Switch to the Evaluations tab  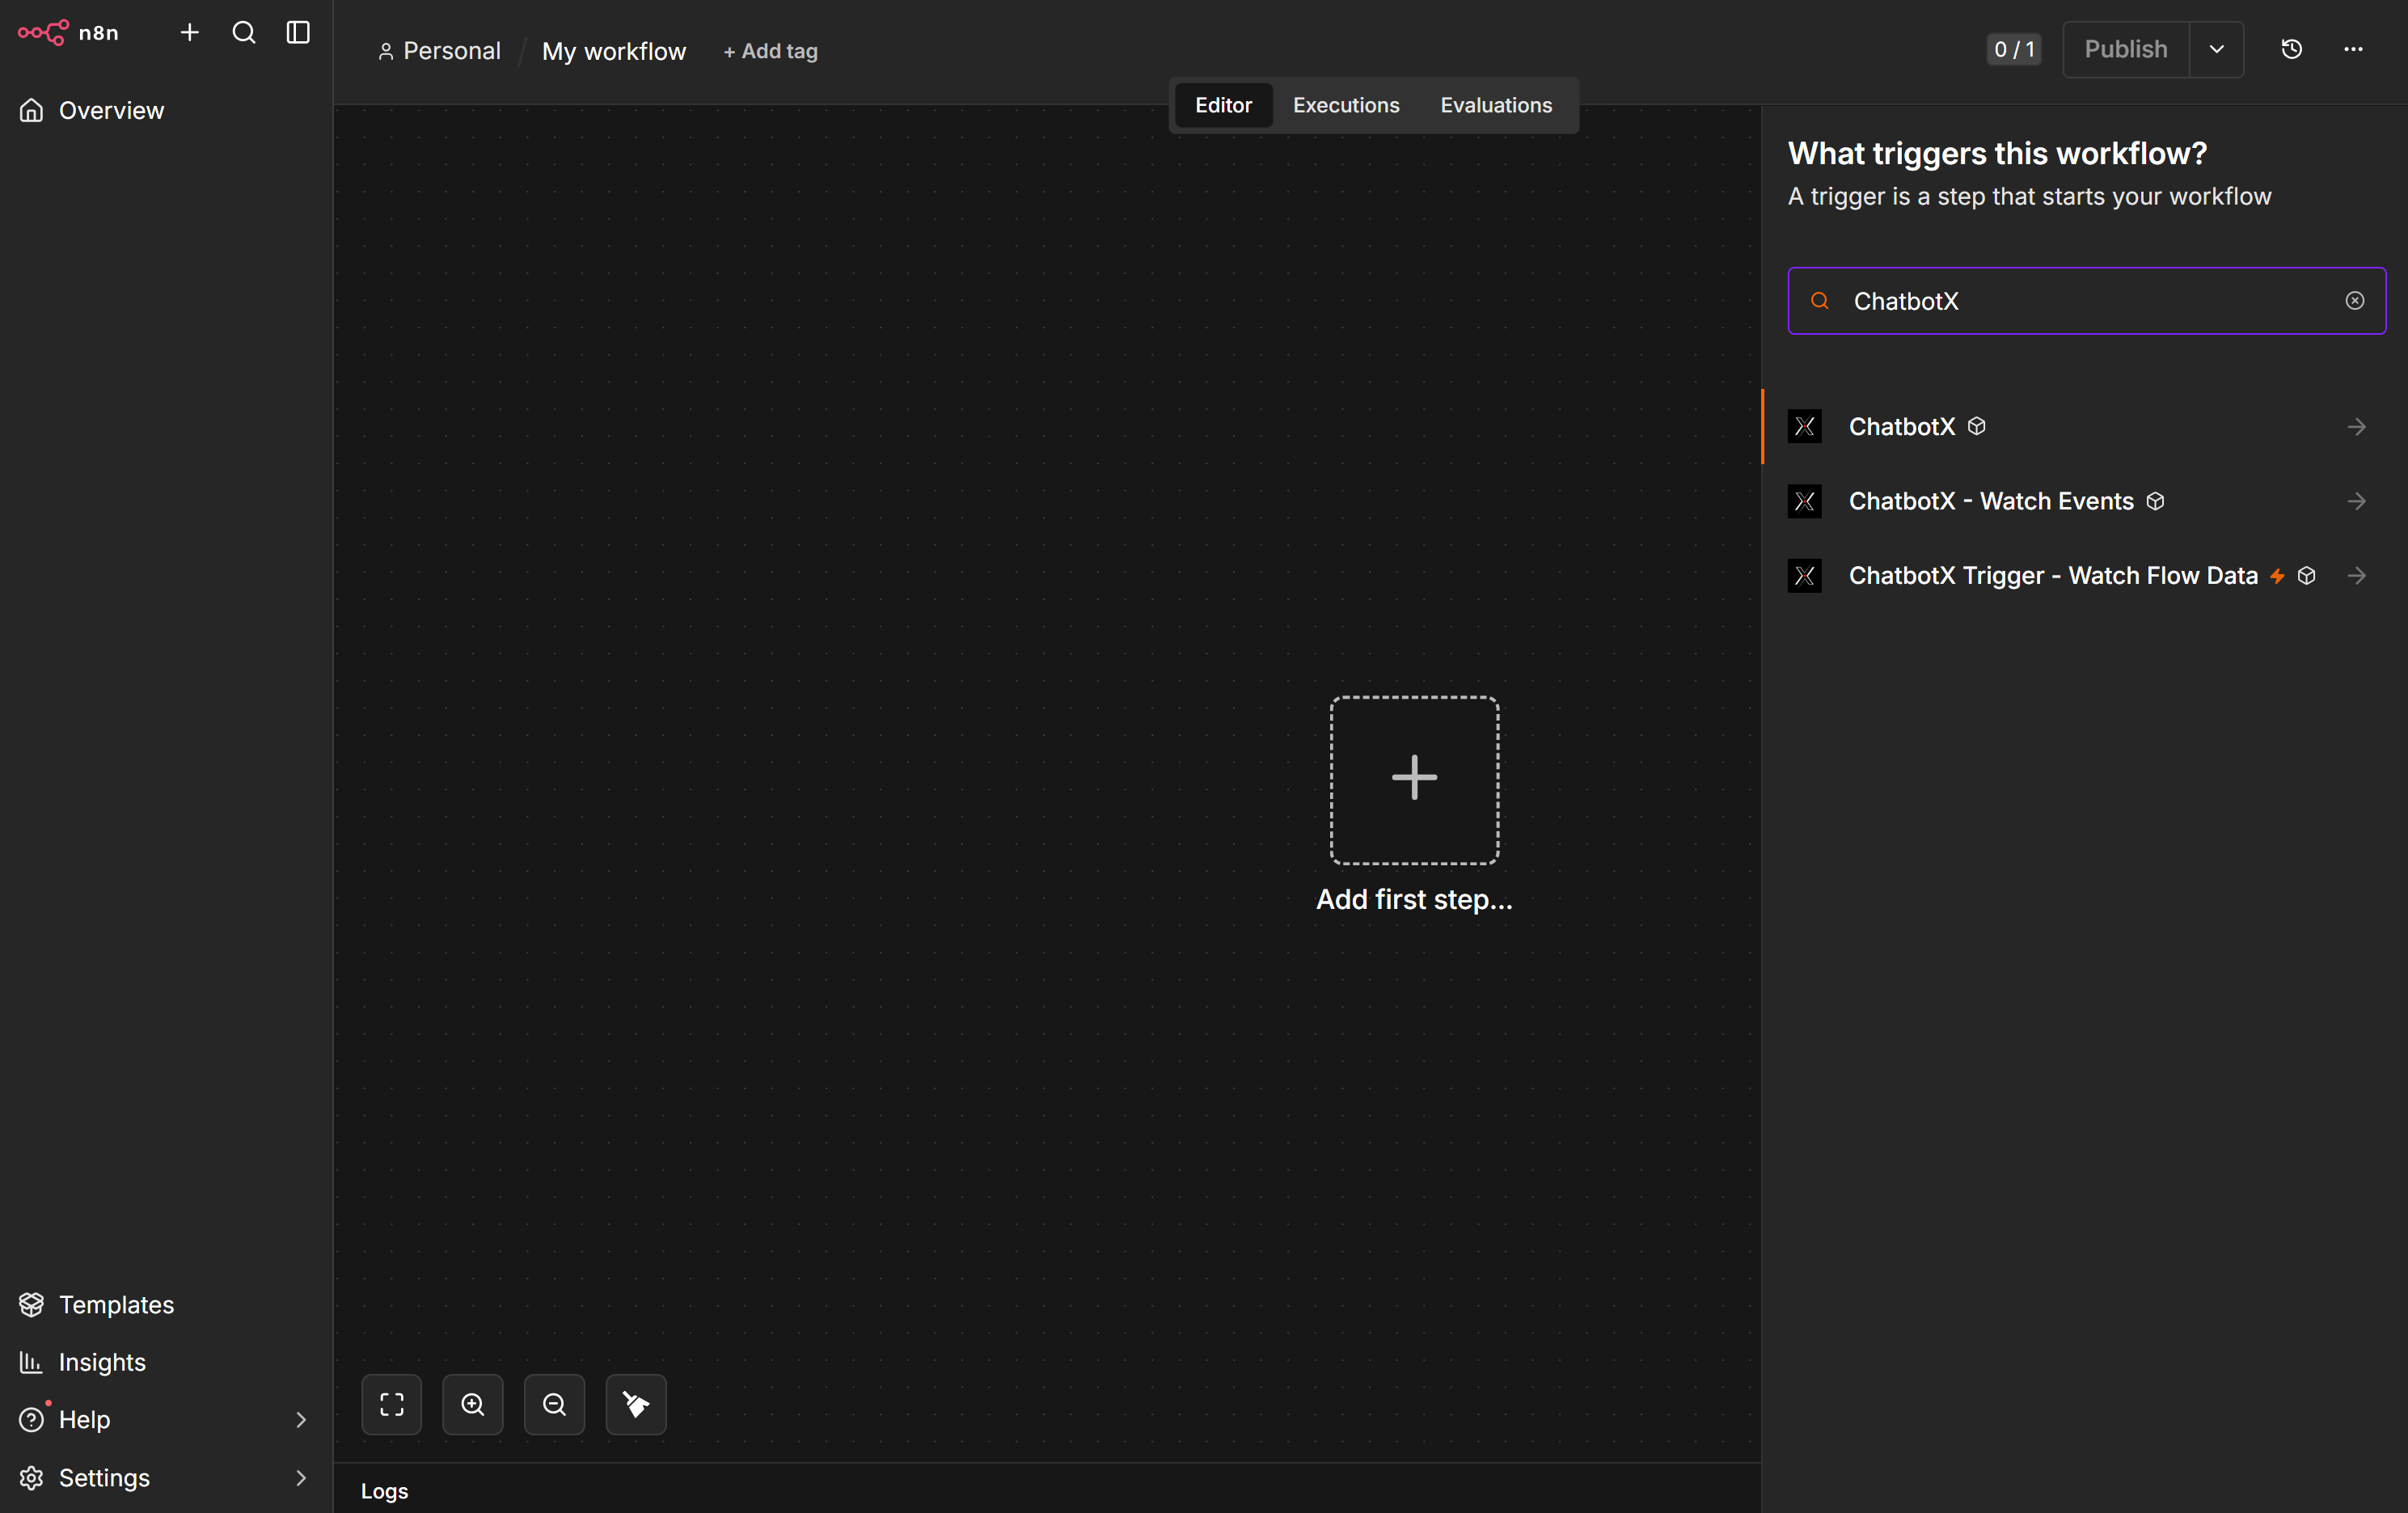tap(1496, 105)
